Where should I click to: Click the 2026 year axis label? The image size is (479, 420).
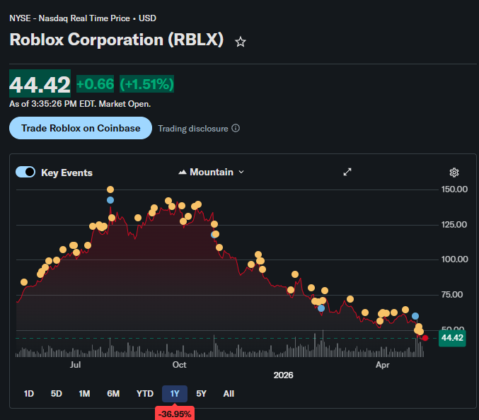(283, 375)
